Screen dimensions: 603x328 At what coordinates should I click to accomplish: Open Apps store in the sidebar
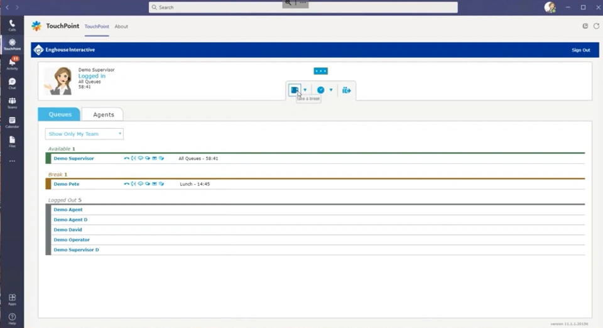point(12,300)
